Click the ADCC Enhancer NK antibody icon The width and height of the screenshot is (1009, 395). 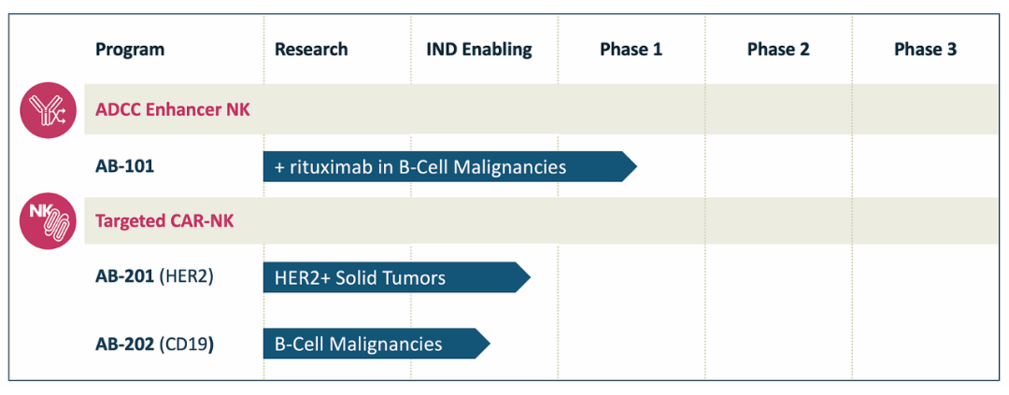point(49,110)
